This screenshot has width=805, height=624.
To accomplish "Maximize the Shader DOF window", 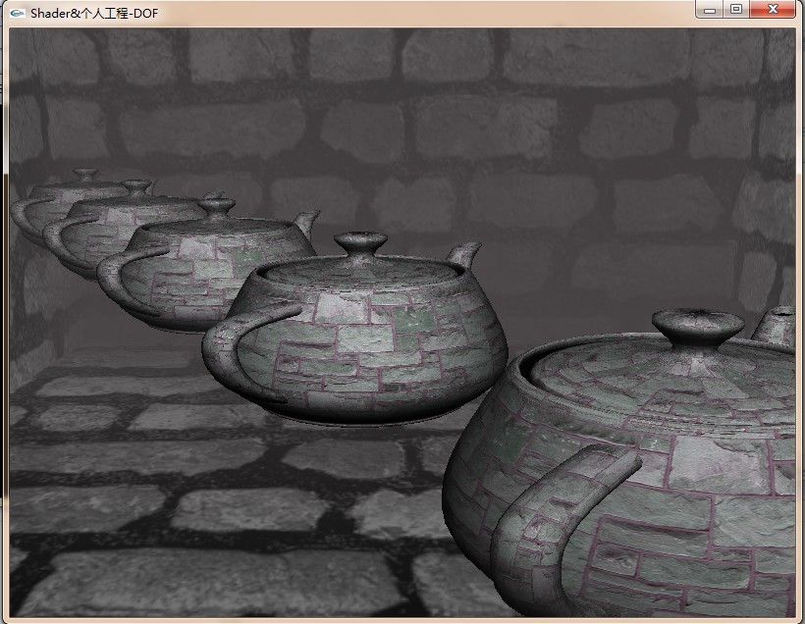I will [736, 10].
